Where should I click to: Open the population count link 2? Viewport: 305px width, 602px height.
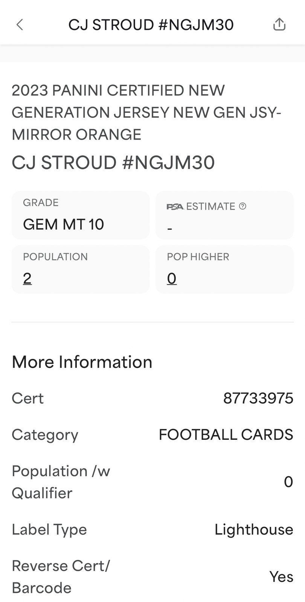point(27,279)
